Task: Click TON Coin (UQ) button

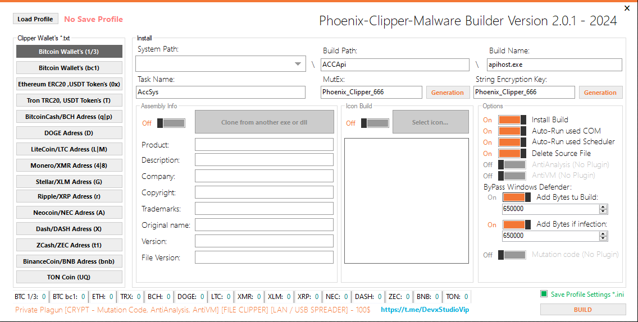Action: pos(69,277)
